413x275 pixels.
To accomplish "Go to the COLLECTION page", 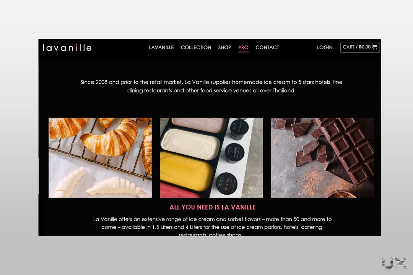I will [x=196, y=47].
